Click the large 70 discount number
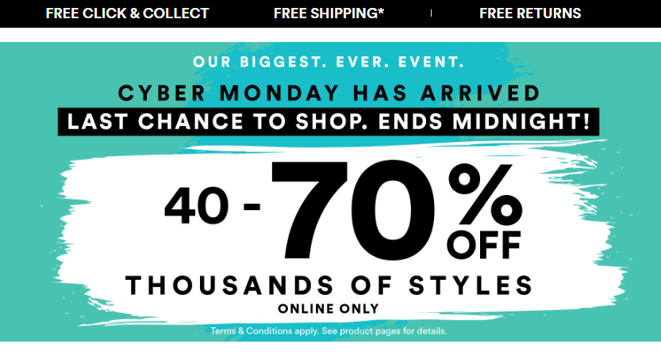 [x=353, y=210]
